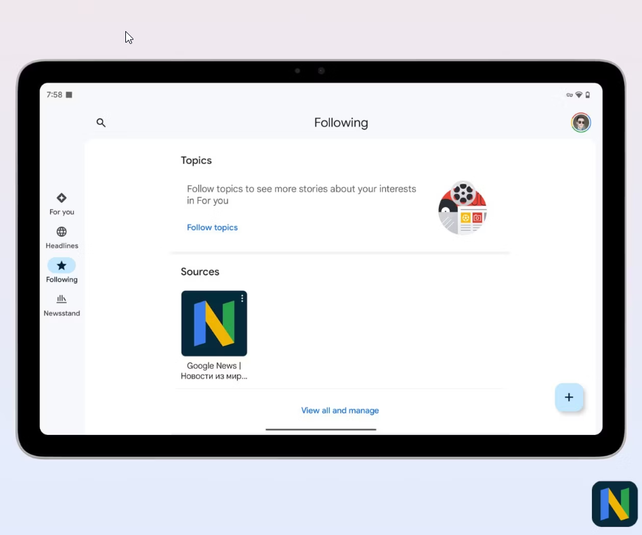Click the Follow topics link
642x535 pixels.
click(212, 227)
